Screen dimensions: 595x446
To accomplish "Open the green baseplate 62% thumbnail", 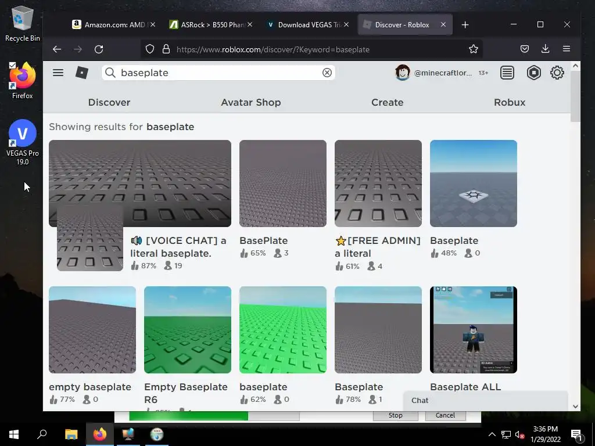I will pos(283,330).
